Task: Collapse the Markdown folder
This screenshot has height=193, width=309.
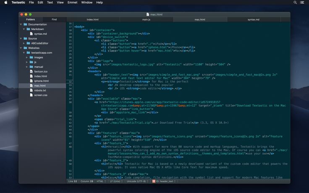Action: pyautogui.click(x=24, y=29)
